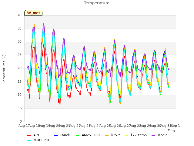The image size is (194, 146).
Task: Click the red AirT legend color marker
Action: pyautogui.click(x=29, y=136)
